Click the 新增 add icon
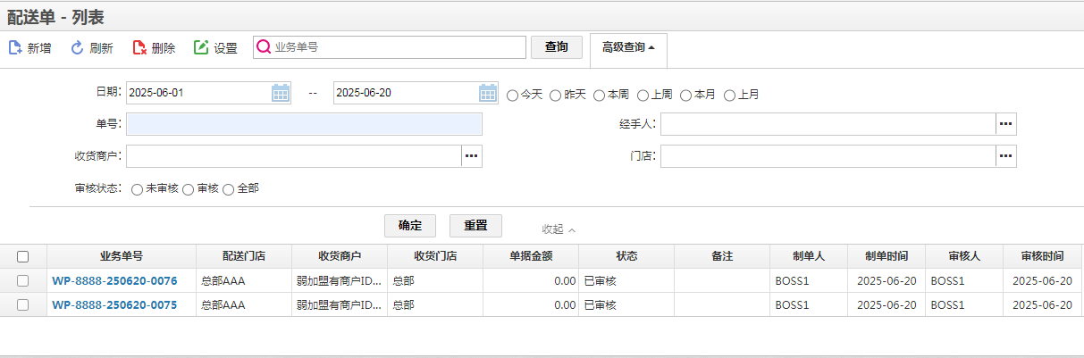The width and height of the screenshot is (1084, 358). point(14,47)
